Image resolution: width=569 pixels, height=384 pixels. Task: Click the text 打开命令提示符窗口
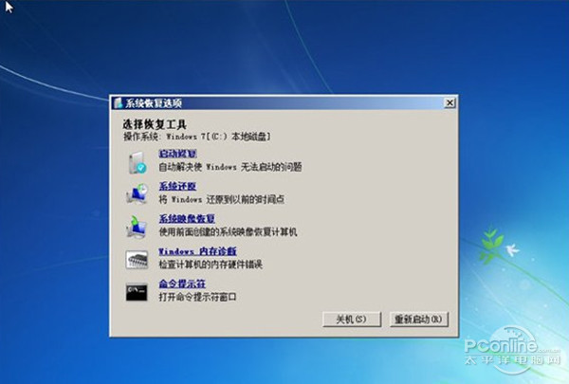coord(197,297)
